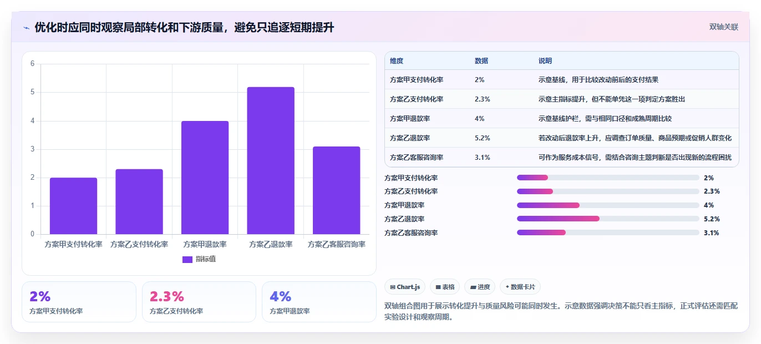Viewport: 761px width, 344px height.
Task: Click the 方案乙客服咨询率 progress bar at 3.1%
Action: coord(608,232)
